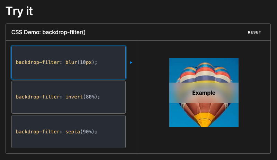Click backdrop-filter property in second code box
The height and width of the screenshot is (160, 277).
pos(38,97)
